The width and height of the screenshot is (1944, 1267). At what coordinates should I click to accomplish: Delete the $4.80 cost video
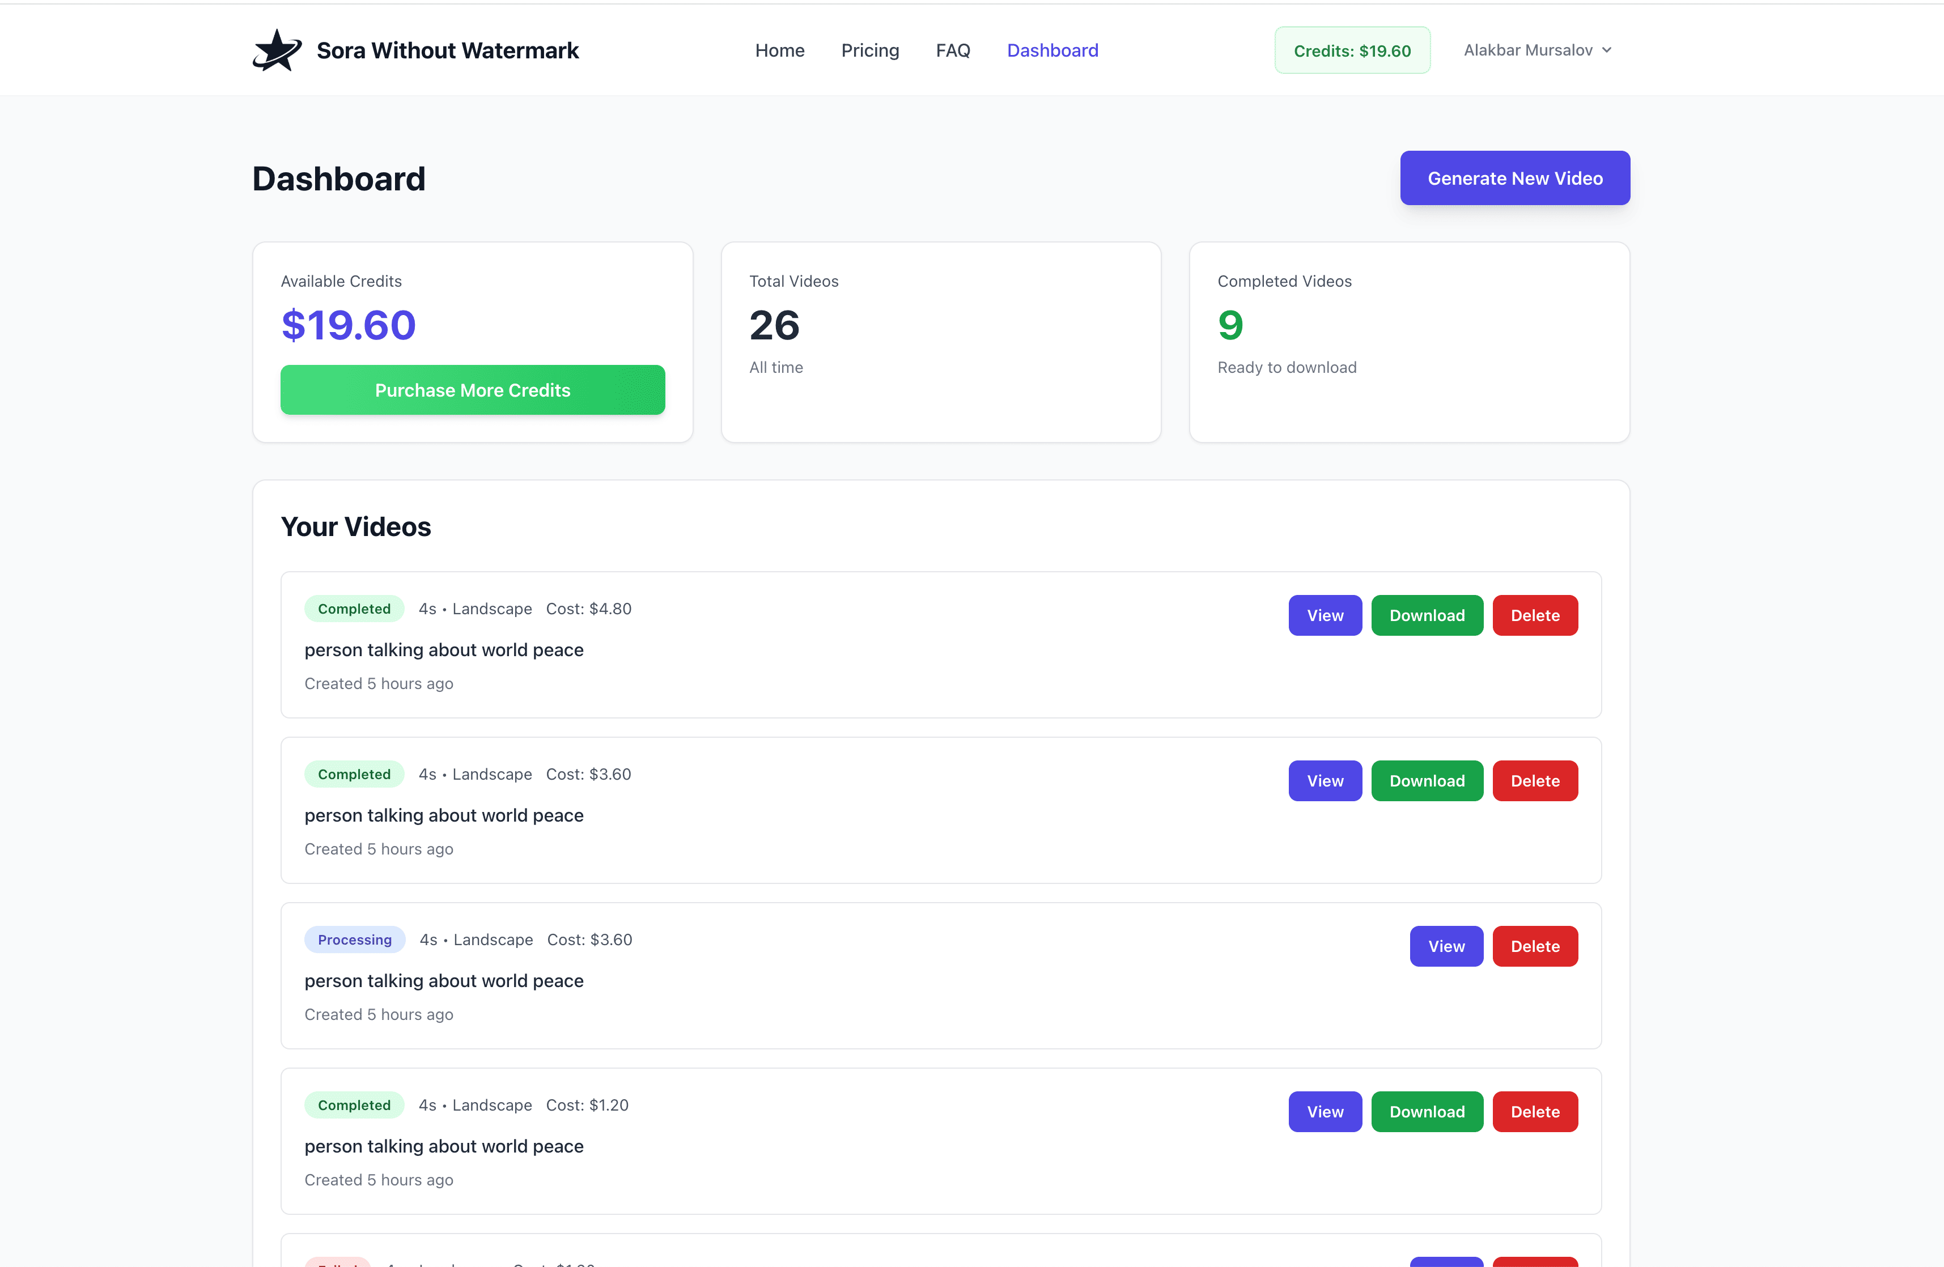[x=1535, y=615]
